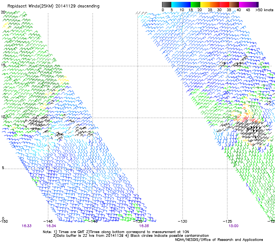Click the '-125' longitude axis label

pos(227,221)
